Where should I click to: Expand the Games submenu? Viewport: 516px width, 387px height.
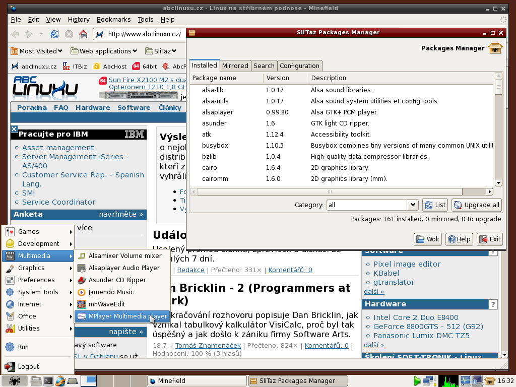coord(38,232)
